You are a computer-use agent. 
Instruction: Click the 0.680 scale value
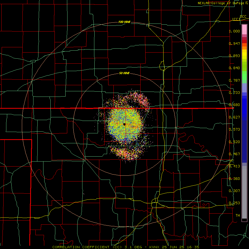(x=234, y=105)
